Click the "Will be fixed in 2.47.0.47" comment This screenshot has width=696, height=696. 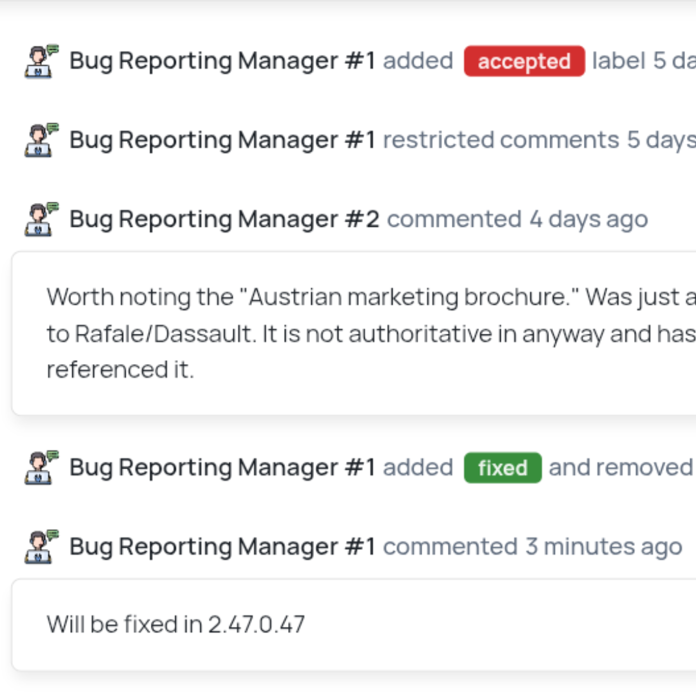(x=175, y=624)
